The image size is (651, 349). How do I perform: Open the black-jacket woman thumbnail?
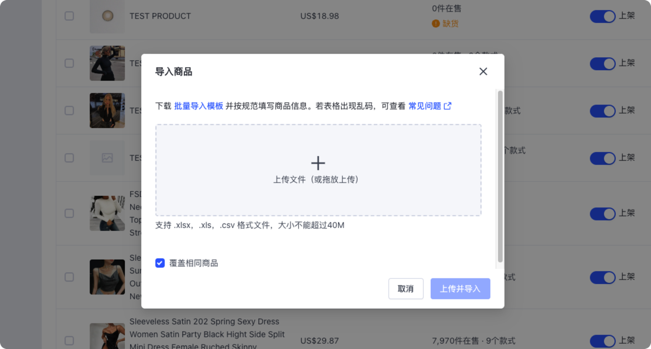(x=107, y=63)
